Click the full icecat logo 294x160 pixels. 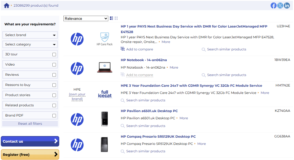(x=105, y=94)
